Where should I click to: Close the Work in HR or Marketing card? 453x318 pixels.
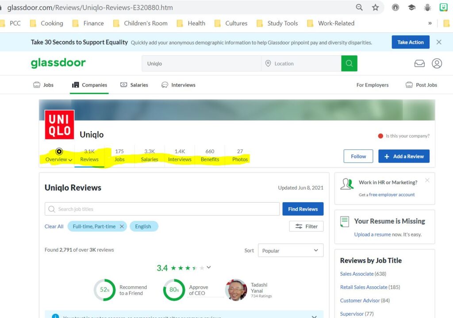click(x=427, y=180)
